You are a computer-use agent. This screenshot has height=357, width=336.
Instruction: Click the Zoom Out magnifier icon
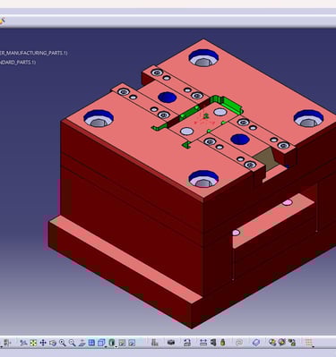[72, 343]
